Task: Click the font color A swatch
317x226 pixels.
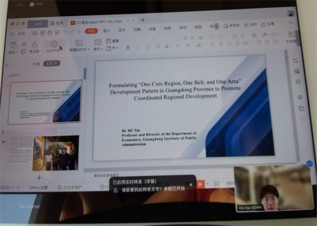Action: pyautogui.click(x=167, y=46)
